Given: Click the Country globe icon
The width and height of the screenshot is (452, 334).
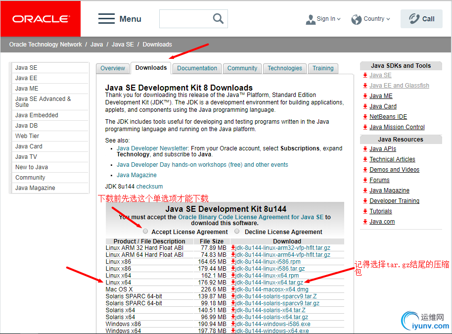Looking at the screenshot, I should (x=356, y=19).
